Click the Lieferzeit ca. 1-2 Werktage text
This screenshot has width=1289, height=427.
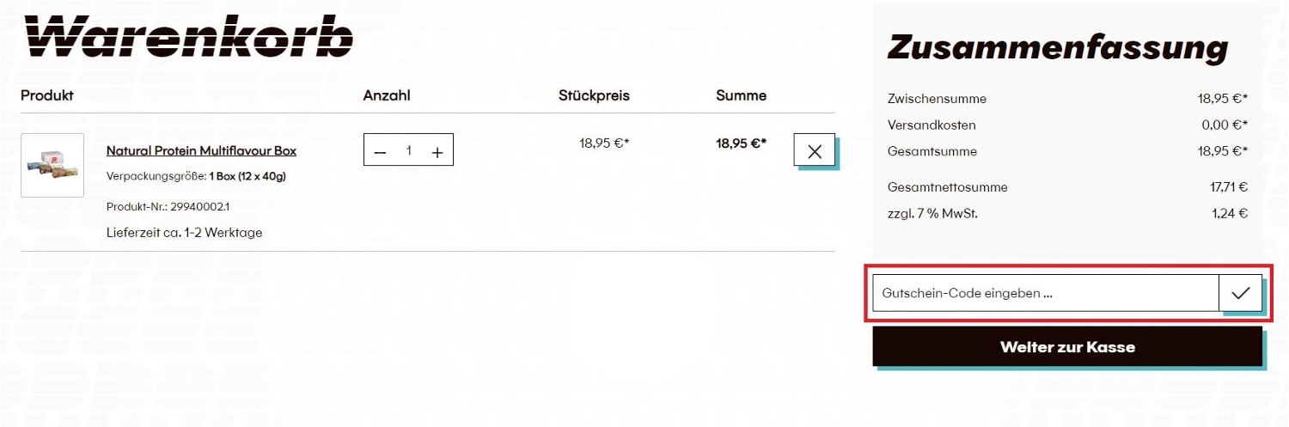185,233
